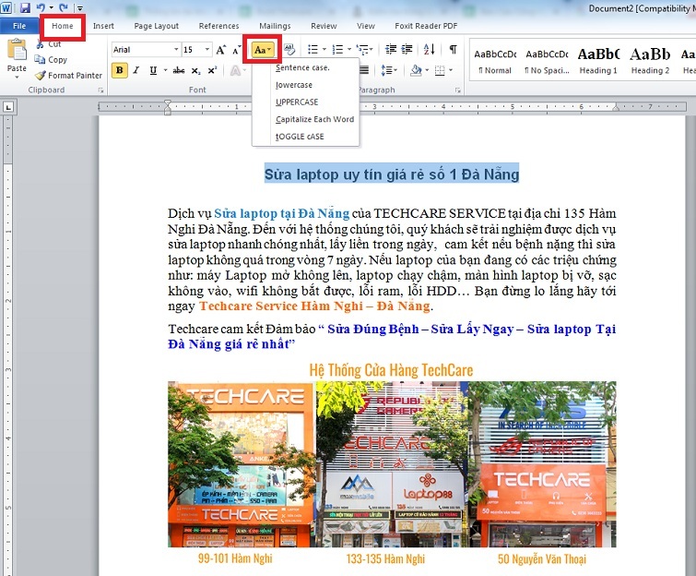The height and width of the screenshot is (576, 696).
Task: Click the Word application icon at top-left
Action: pyautogui.click(x=6, y=7)
